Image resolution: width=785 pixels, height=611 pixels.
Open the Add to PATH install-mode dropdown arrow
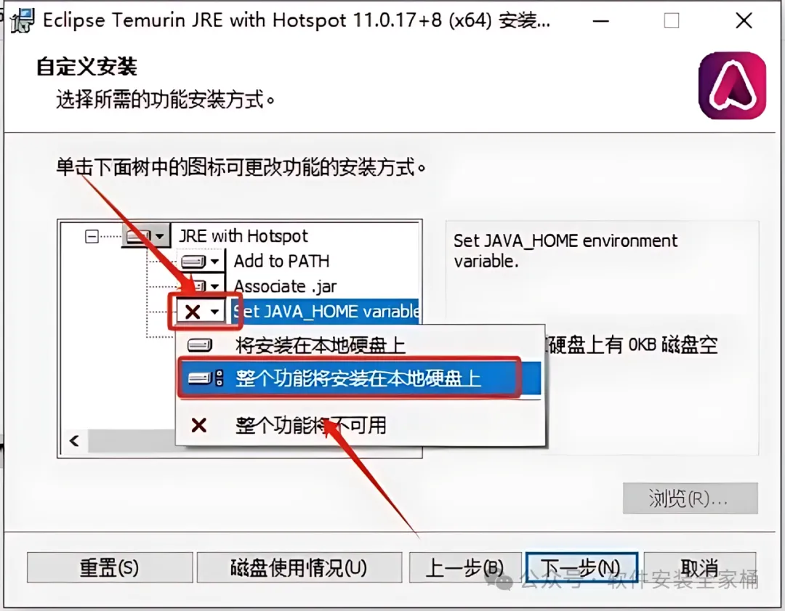click(x=214, y=262)
